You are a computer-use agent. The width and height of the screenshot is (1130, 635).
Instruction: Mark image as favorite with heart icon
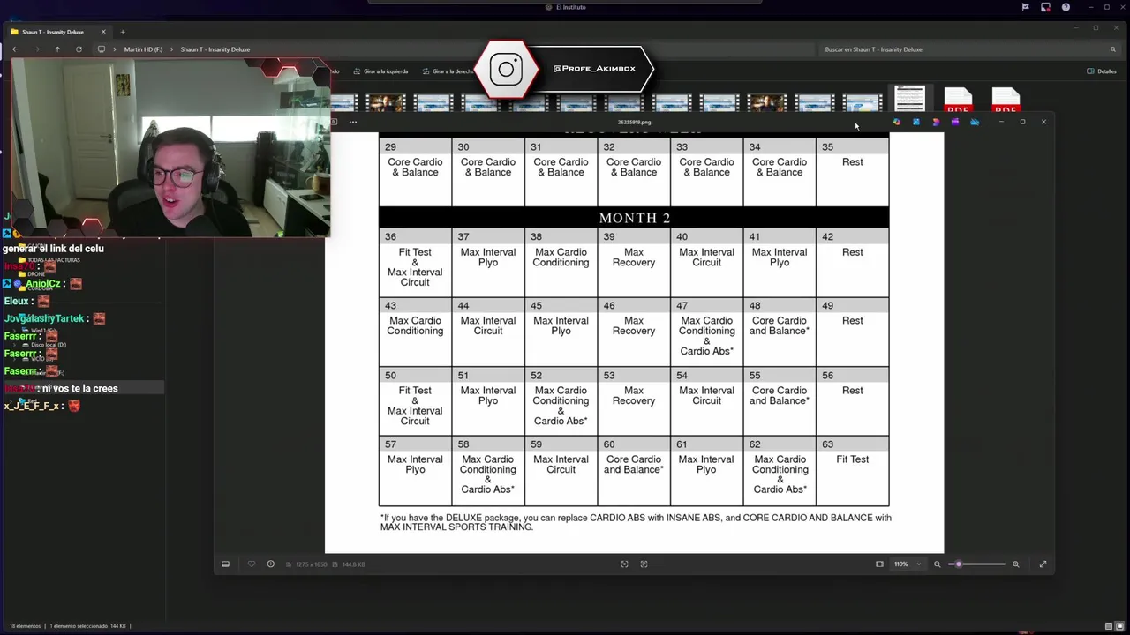[252, 564]
